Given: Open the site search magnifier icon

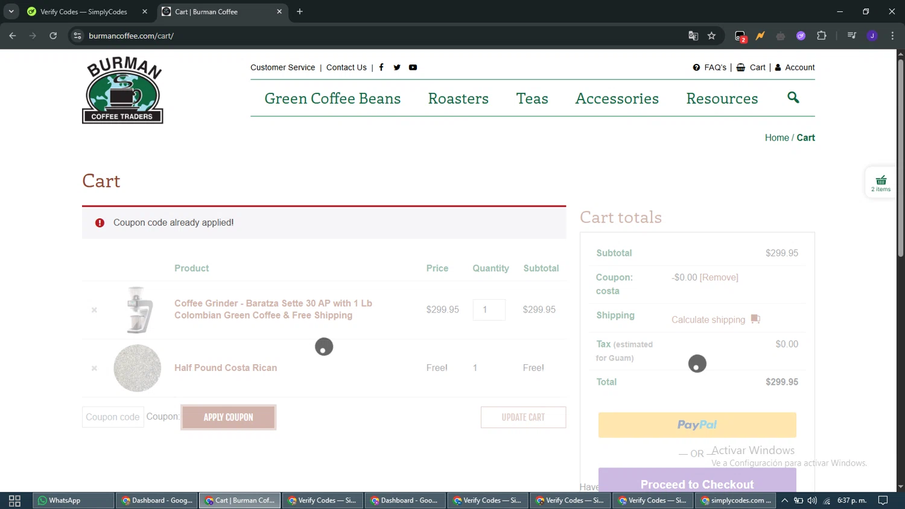Looking at the screenshot, I should coord(793,97).
